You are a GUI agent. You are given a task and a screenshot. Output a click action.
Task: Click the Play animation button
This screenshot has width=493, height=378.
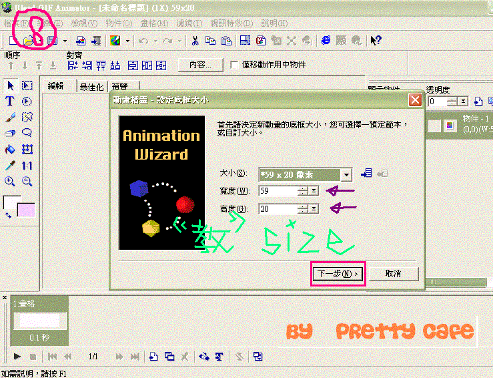coord(17,357)
